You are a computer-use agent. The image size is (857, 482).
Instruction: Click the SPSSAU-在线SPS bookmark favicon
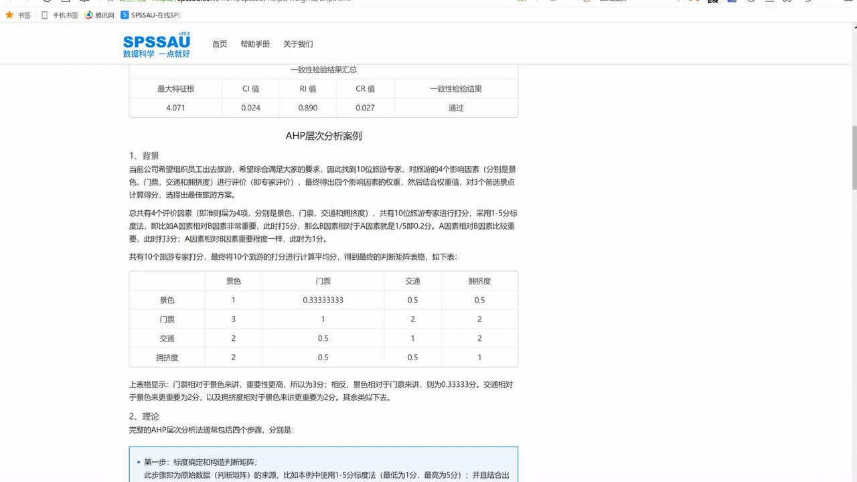125,14
